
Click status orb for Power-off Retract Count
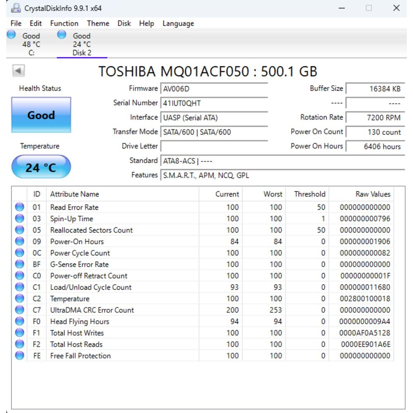point(19,275)
